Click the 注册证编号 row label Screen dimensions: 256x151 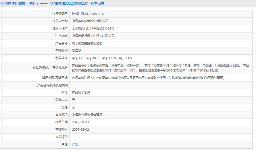point(60,14)
